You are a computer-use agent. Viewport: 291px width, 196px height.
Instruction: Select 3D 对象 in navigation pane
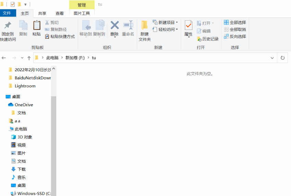tap(22, 137)
